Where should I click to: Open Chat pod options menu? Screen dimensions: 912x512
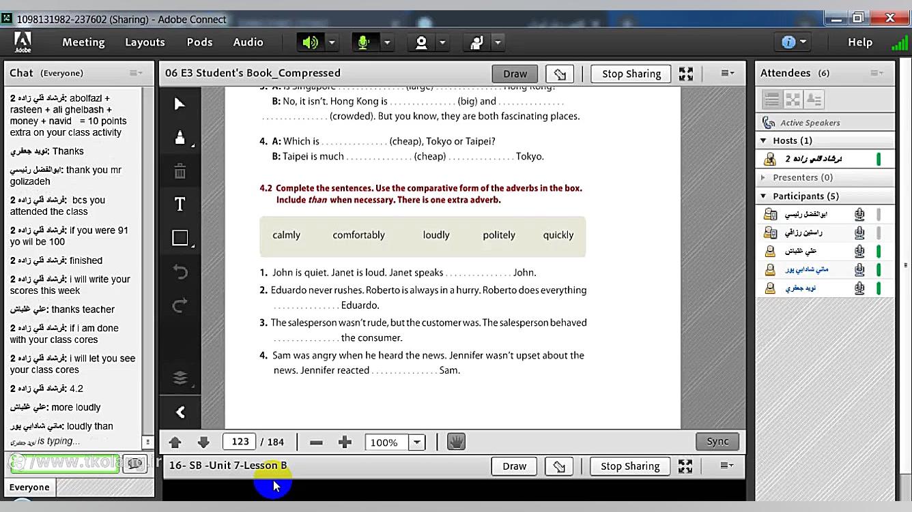pos(136,73)
